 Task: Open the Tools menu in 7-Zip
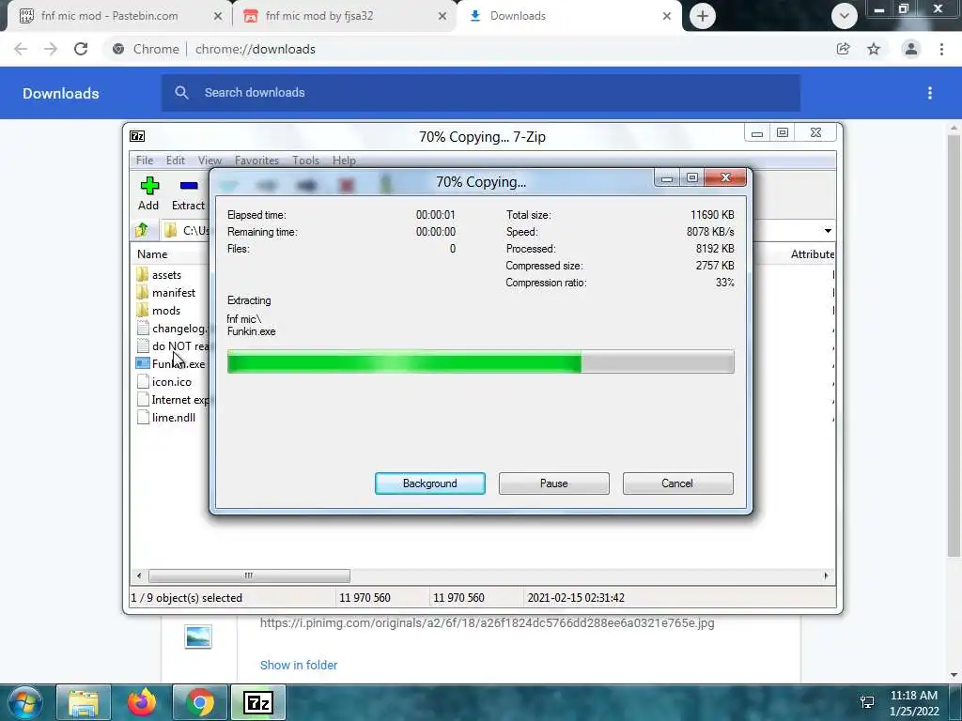point(305,160)
